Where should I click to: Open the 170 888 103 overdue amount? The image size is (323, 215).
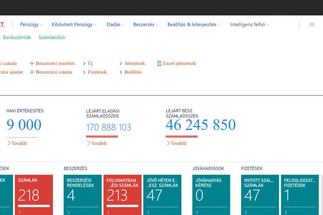pyautogui.click(x=109, y=127)
